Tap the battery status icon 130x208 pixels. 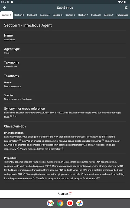[125, 2]
